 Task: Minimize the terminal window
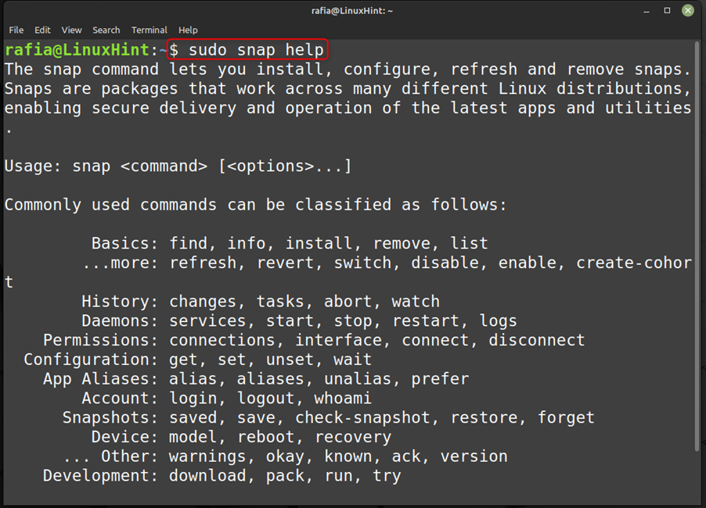coord(647,11)
